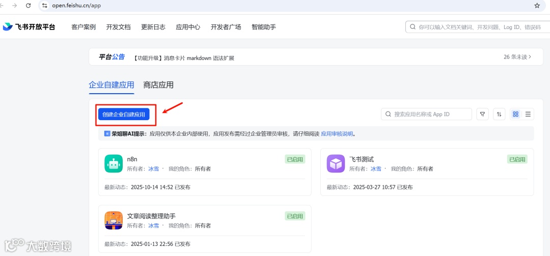Open the 飞书测试 purple cube icon

(x=336, y=164)
